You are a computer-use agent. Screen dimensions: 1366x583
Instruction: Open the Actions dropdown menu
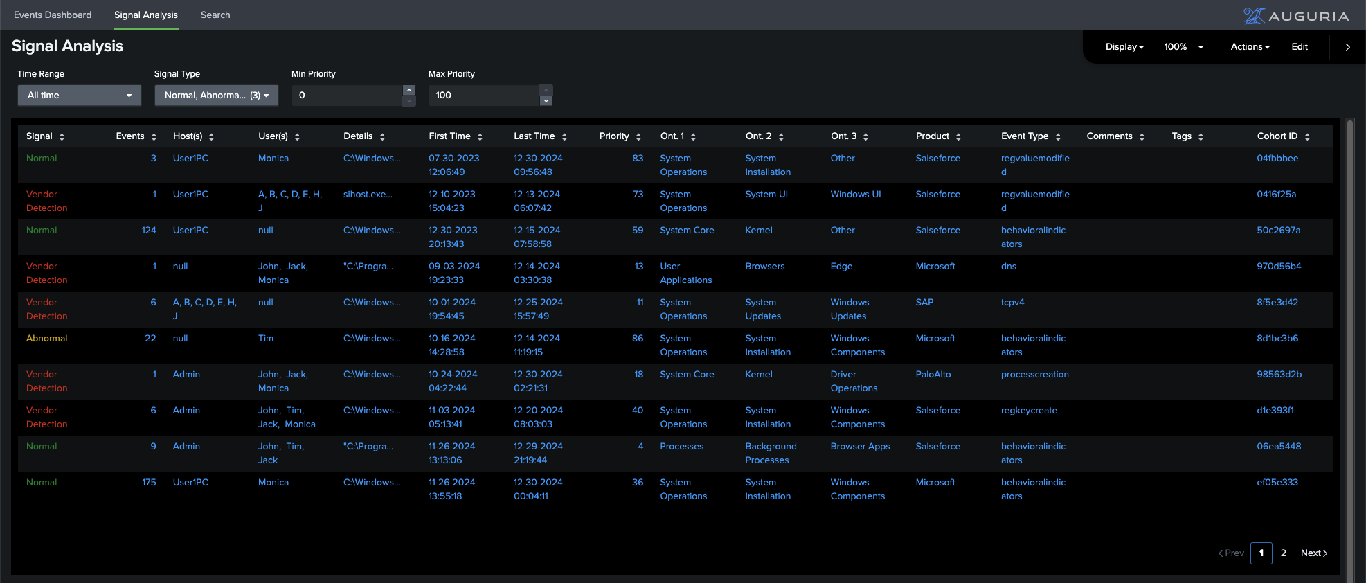(1250, 47)
